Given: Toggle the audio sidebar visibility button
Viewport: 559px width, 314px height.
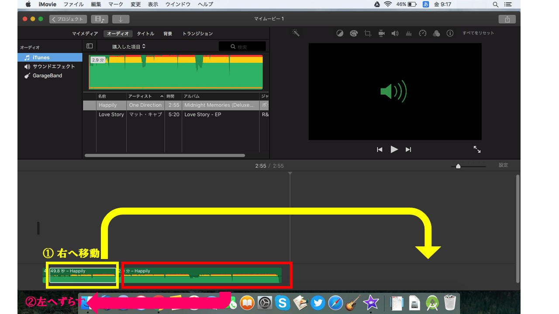Looking at the screenshot, I should click(x=90, y=46).
